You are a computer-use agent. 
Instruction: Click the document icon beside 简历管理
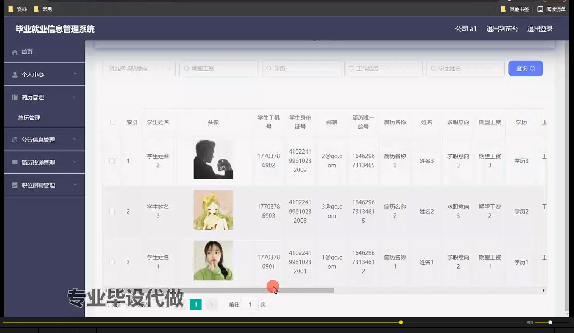point(14,97)
